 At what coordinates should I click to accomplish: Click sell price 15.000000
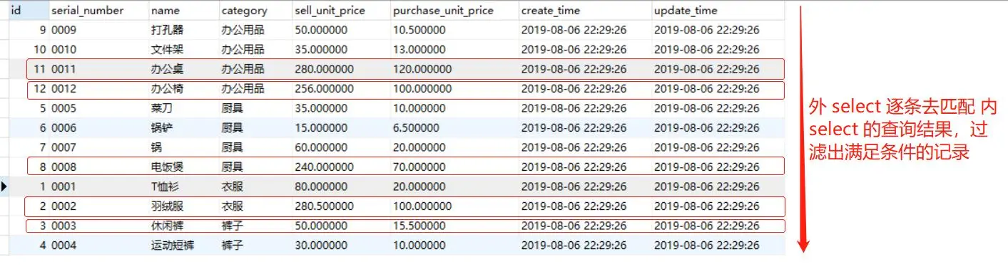click(321, 127)
